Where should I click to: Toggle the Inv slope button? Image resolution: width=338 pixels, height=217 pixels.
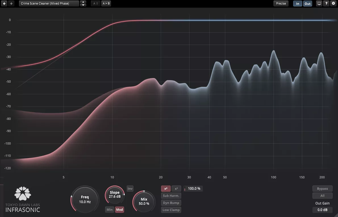pyautogui.click(x=130, y=189)
